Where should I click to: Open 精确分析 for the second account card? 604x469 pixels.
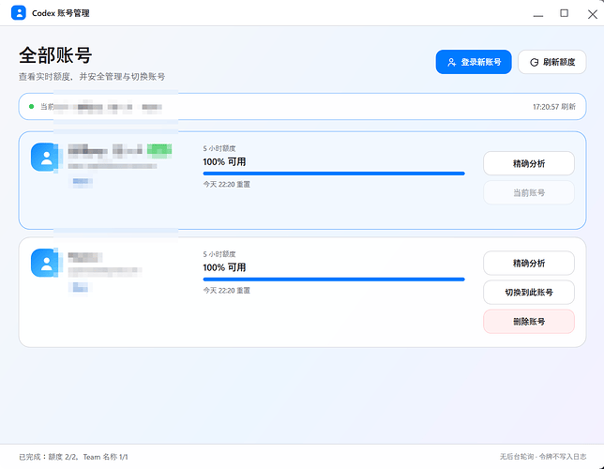point(529,263)
